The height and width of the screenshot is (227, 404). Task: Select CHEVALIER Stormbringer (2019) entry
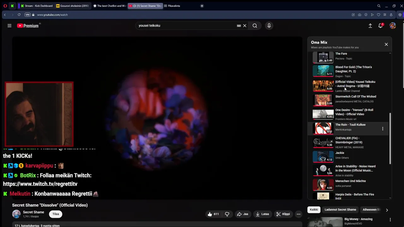(348, 143)
